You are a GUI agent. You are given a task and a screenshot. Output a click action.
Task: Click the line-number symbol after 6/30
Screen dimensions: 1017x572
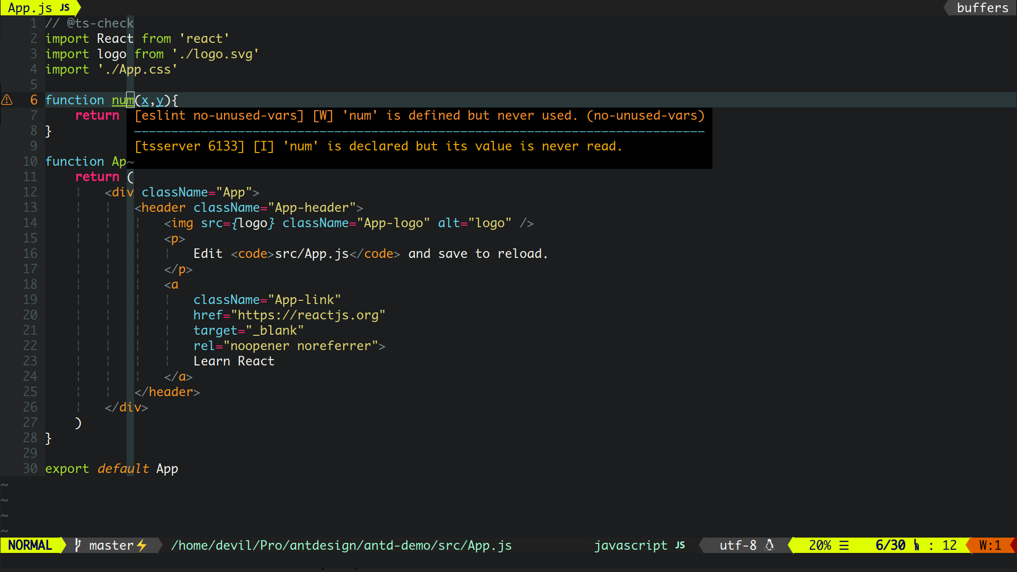click(916, 545)
